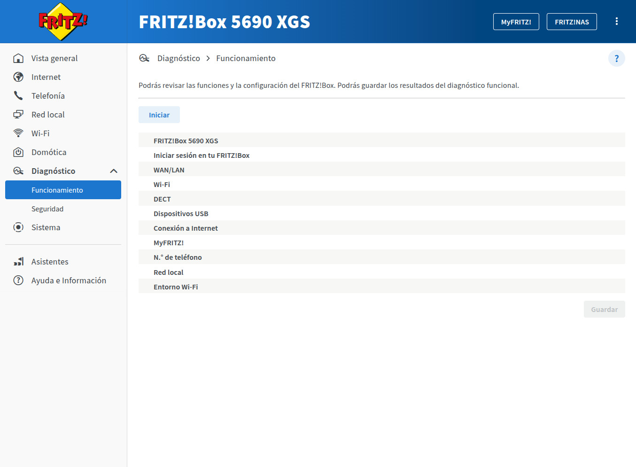Click the FRITZ!NAS header button
The width and height of the screenshot is (636, 467).
[572, 22]
